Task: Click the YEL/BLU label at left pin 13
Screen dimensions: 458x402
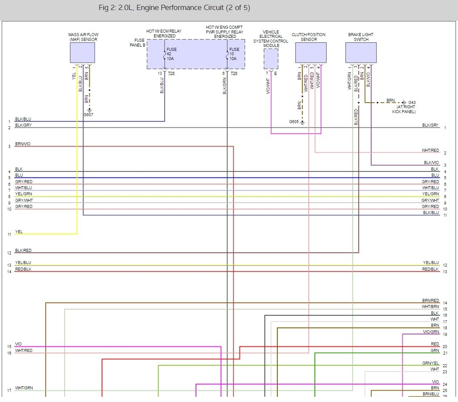Action: [23, 262]
